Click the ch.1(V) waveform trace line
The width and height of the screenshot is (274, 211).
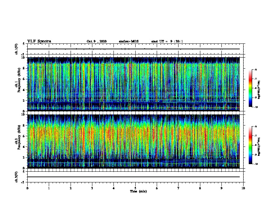pos(134,49)
